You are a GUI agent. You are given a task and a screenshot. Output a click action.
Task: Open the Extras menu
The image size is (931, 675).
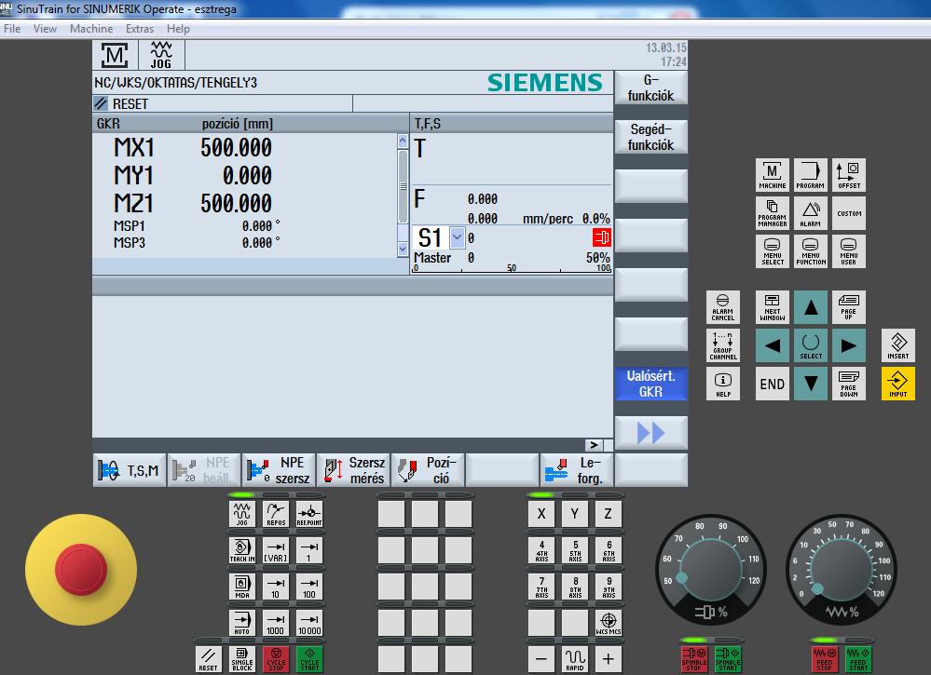tap(140, 29)
